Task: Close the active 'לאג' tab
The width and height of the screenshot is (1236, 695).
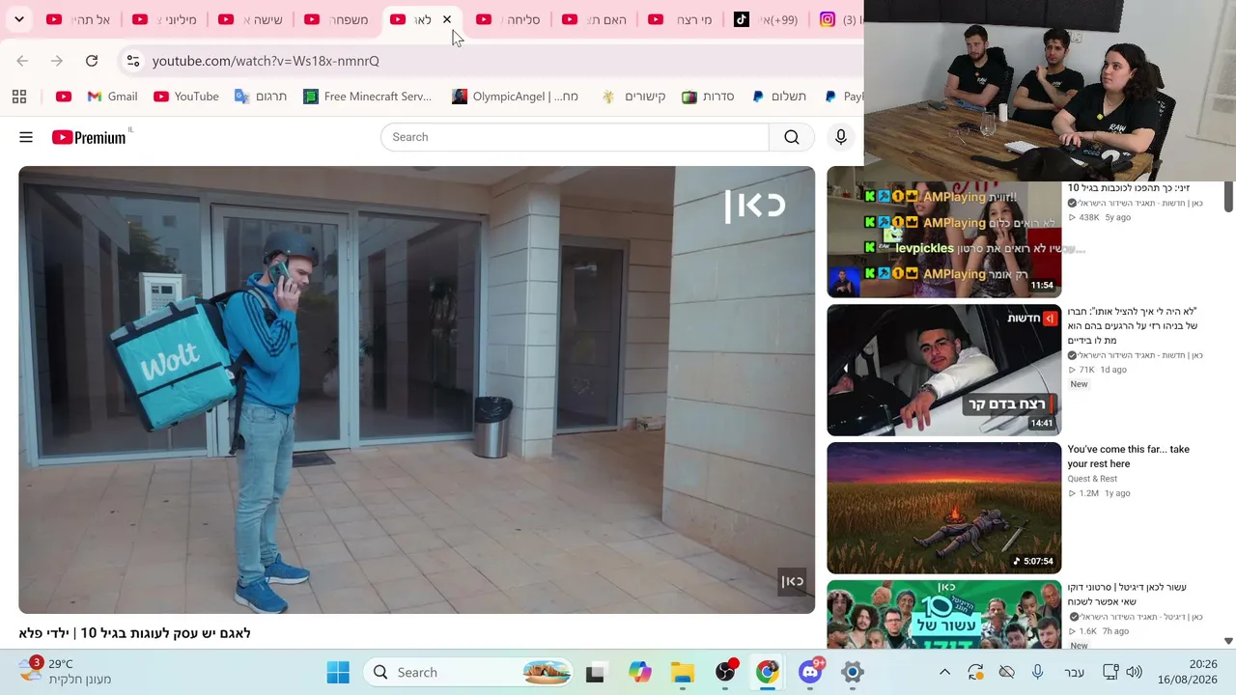Action: [447, 19]
